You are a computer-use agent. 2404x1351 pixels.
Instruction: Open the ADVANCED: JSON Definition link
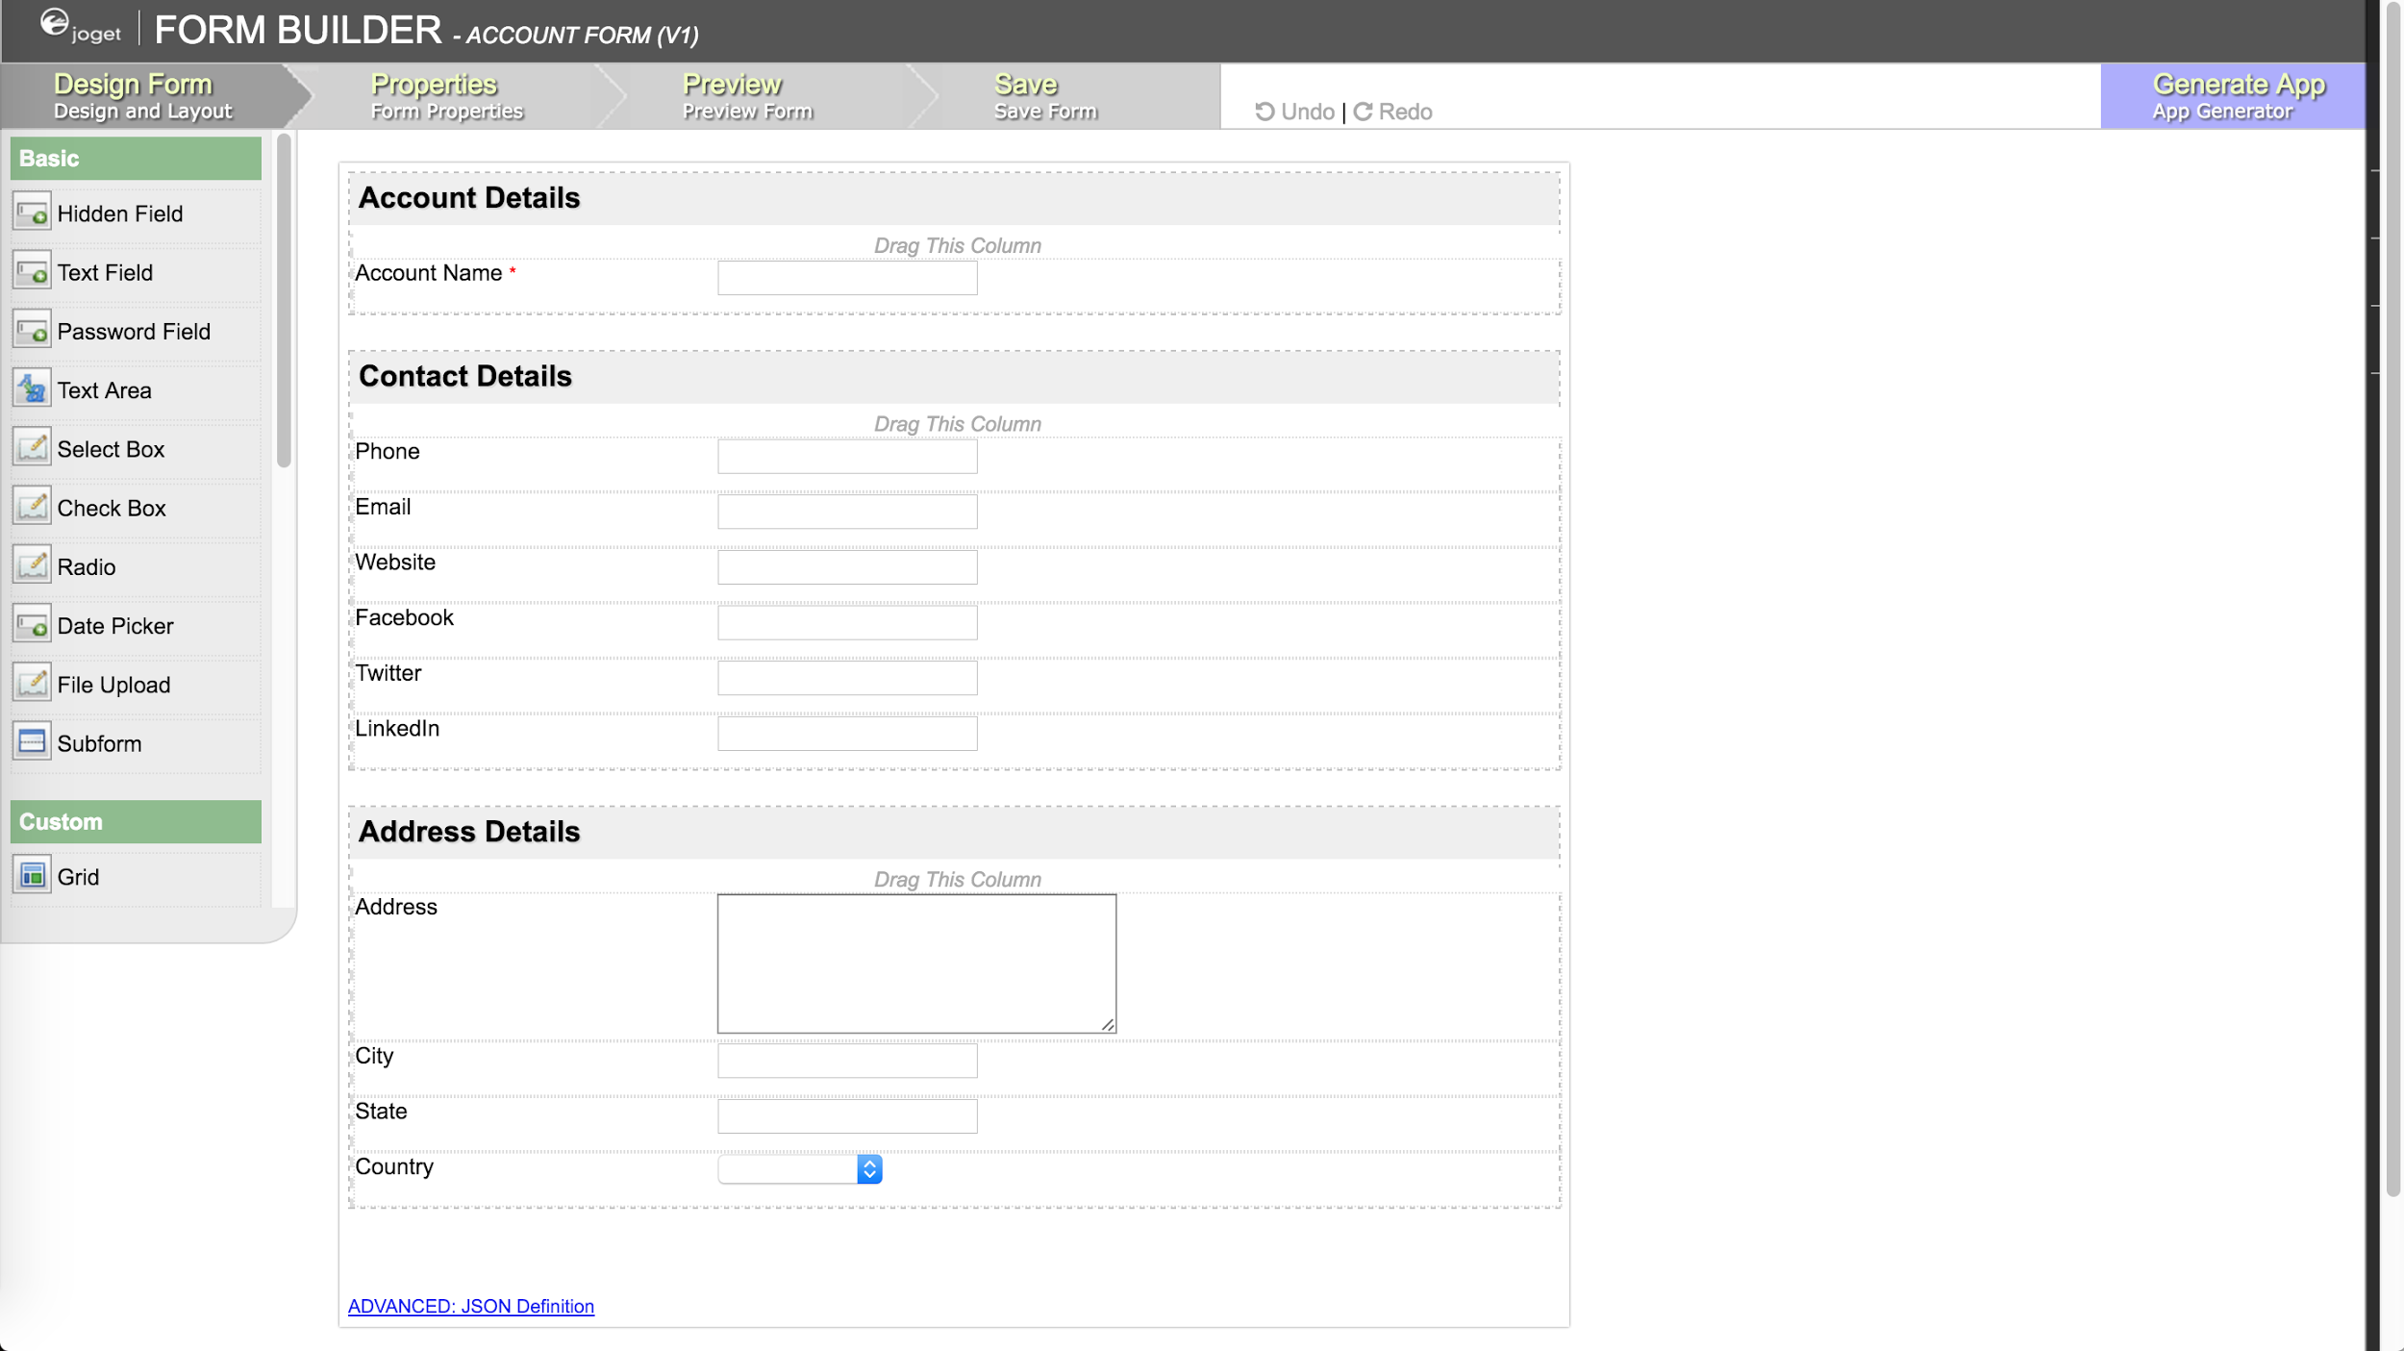coord(471,1306)
